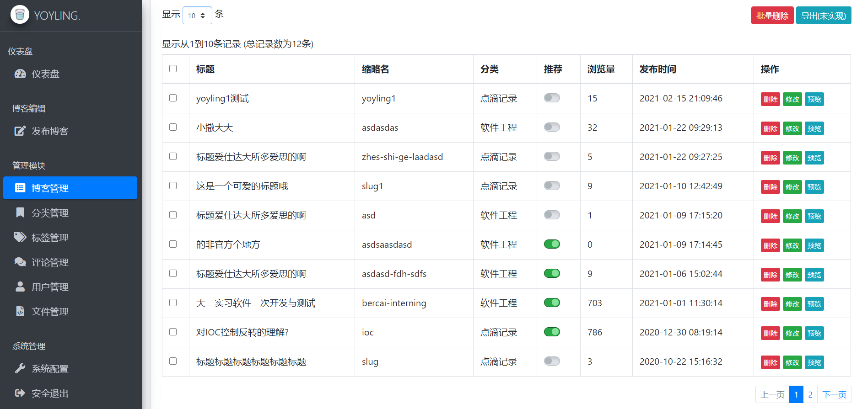Click the comment management chat icon

point(20,262)
